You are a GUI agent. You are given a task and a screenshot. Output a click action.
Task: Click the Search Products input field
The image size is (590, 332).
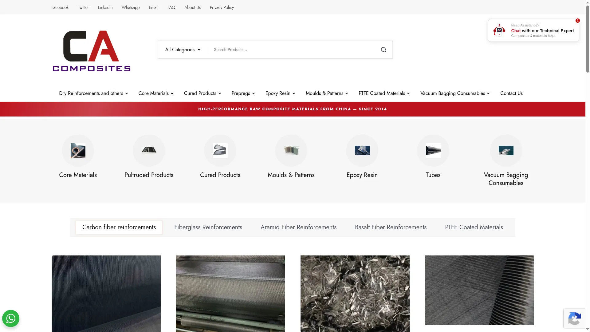293,49
